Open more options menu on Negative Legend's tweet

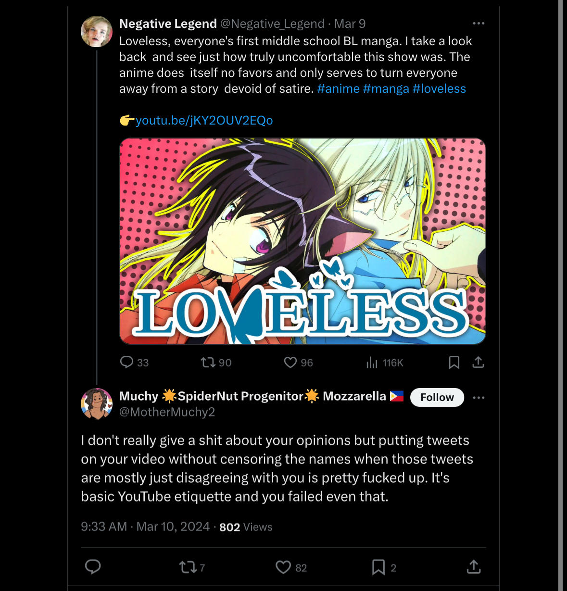click(x=479, y=24)
